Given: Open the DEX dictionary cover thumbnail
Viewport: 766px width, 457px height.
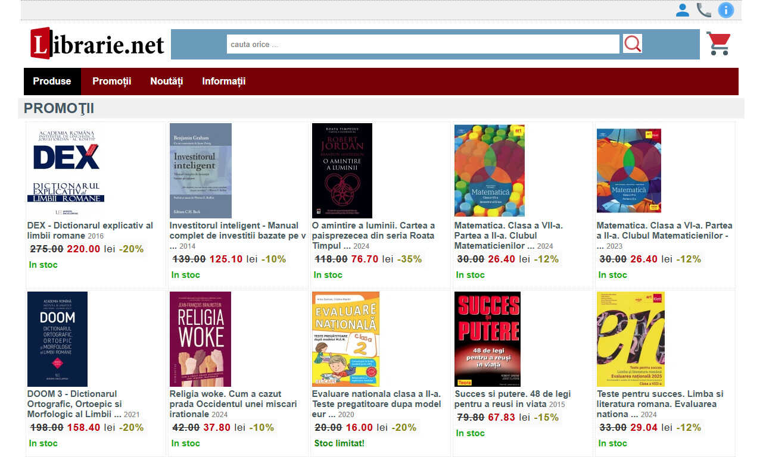Looking at the screenshot, I should pos(66,171).
